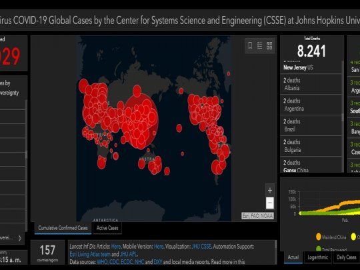Select the '2 deaths Albania' row
This screenshot has height=270, width=360.
tap(311, 84)
